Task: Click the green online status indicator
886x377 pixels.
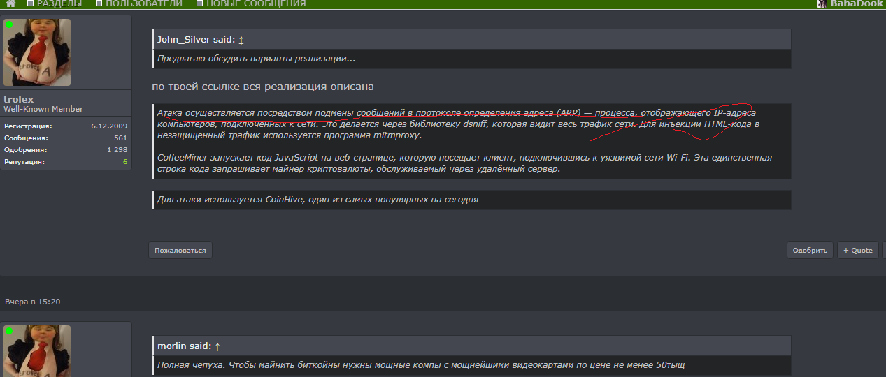Action: pyautogui.click(x=9, y=24)
